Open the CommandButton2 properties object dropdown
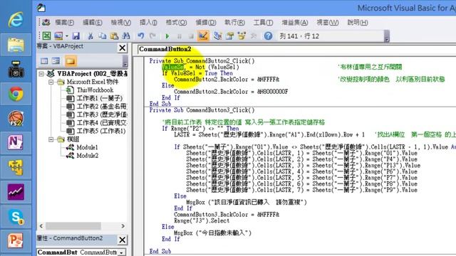The width and height of the screenshot is (456, 256). pyautogui.click(x=122, y=252)
